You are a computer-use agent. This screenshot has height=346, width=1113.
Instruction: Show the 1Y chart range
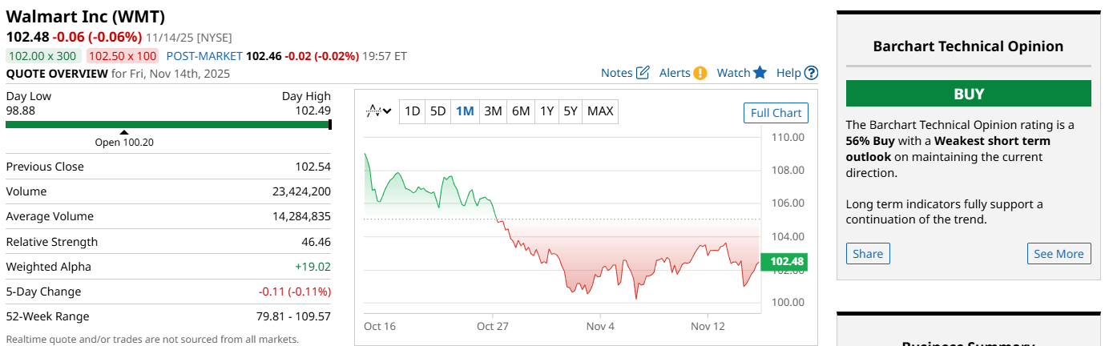[x=546, y=111]
